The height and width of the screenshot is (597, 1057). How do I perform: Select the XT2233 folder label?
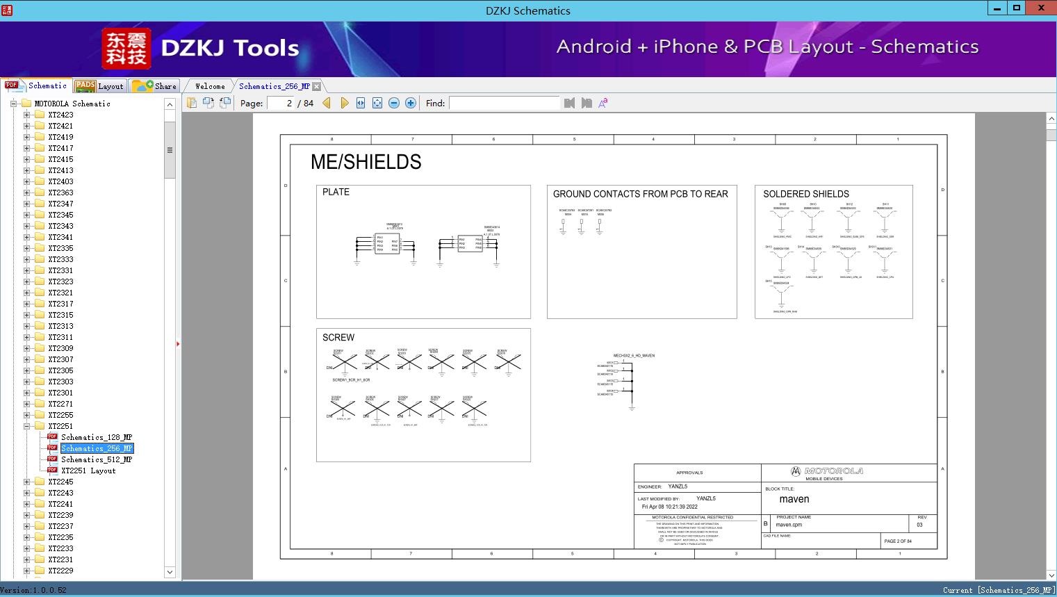(60, 548)
